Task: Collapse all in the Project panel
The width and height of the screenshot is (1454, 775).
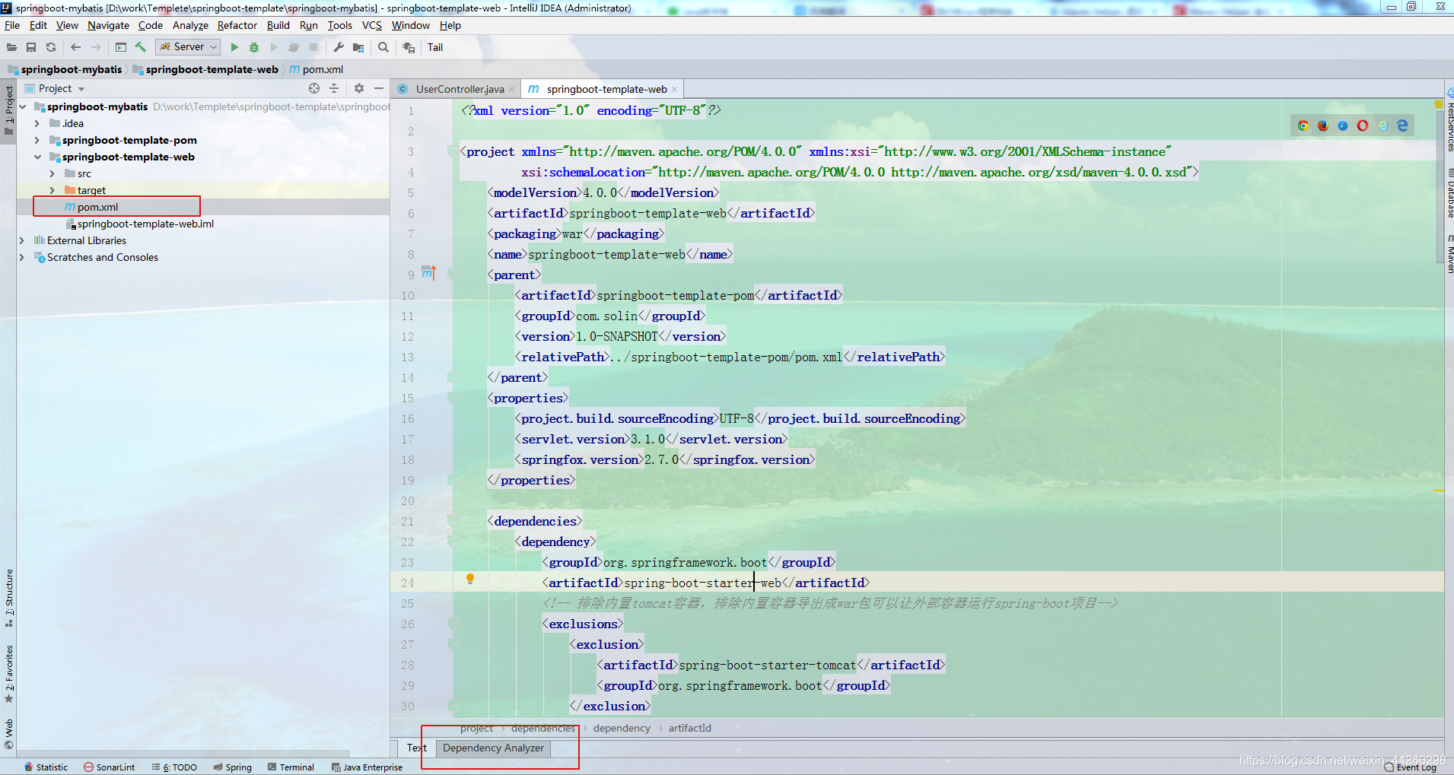Action: (334, 88)
